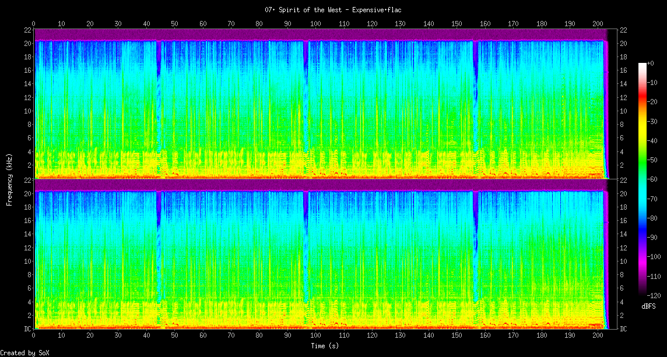Click the file title 'Spirit of the West - Expensive.flac'
This screenshot has height=357, width=667.
coord(333,10)
